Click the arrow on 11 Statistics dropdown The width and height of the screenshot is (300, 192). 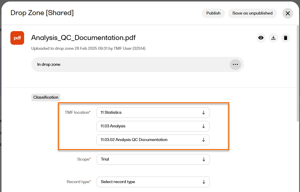(204, 113)
